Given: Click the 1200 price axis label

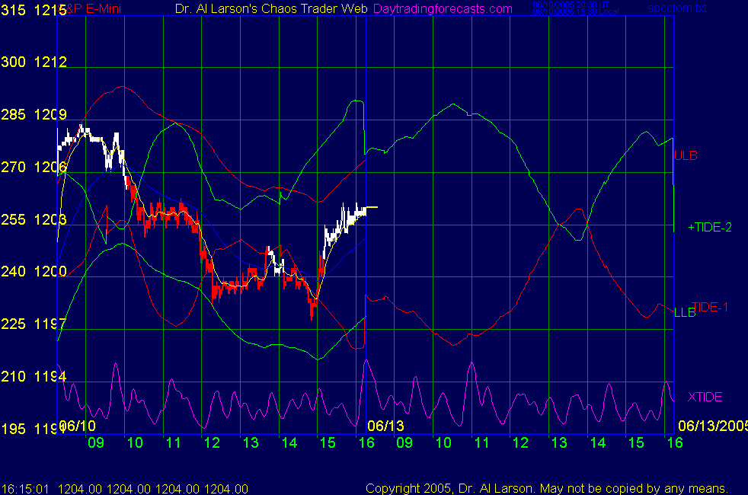Looking at the screenshot, I should (x=50, y=271).
